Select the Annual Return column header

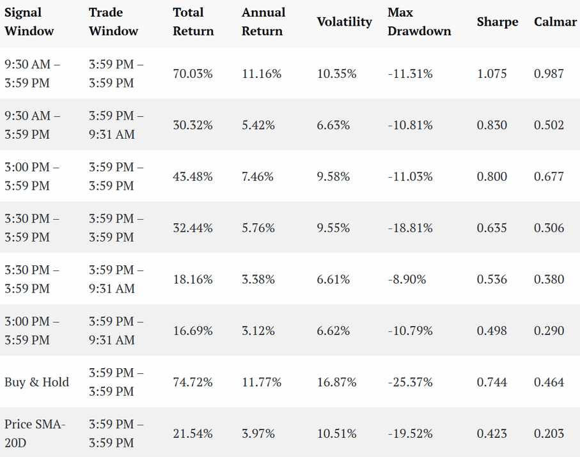coord(263,22)
